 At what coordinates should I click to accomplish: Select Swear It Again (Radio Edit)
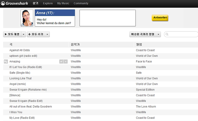(x=26, y=101)
